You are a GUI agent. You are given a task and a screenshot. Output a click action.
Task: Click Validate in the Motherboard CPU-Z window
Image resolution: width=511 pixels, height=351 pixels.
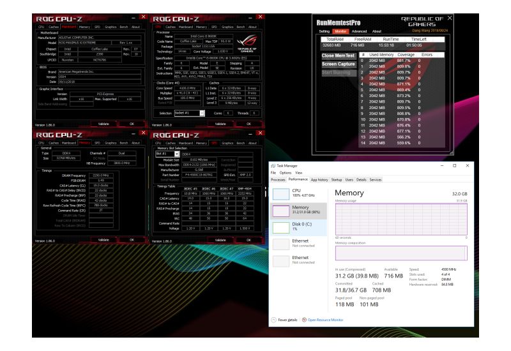click(x=103, y=124)
